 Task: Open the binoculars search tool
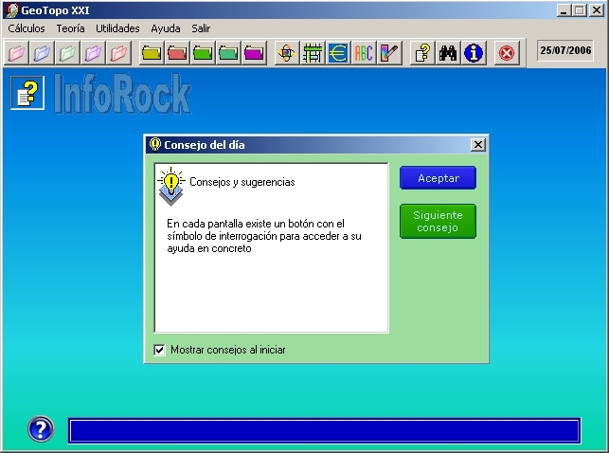point(448,53)
